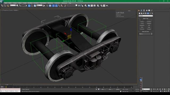Open the Standard helpers category dropdown
This screenshot has height=95, width=170.
click(146, 16)
